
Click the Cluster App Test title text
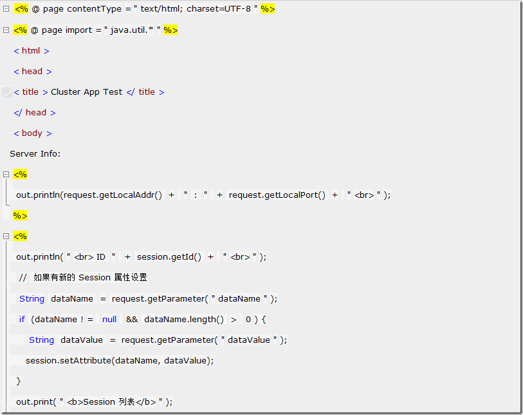87,92
